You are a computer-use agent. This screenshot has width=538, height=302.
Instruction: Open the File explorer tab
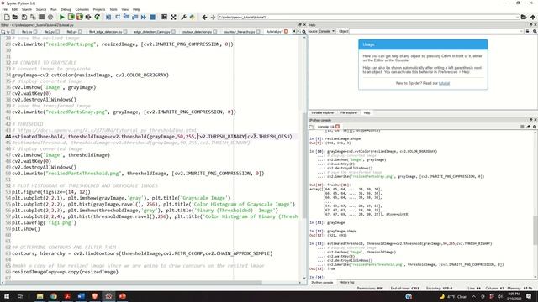(x=349, y=112)
